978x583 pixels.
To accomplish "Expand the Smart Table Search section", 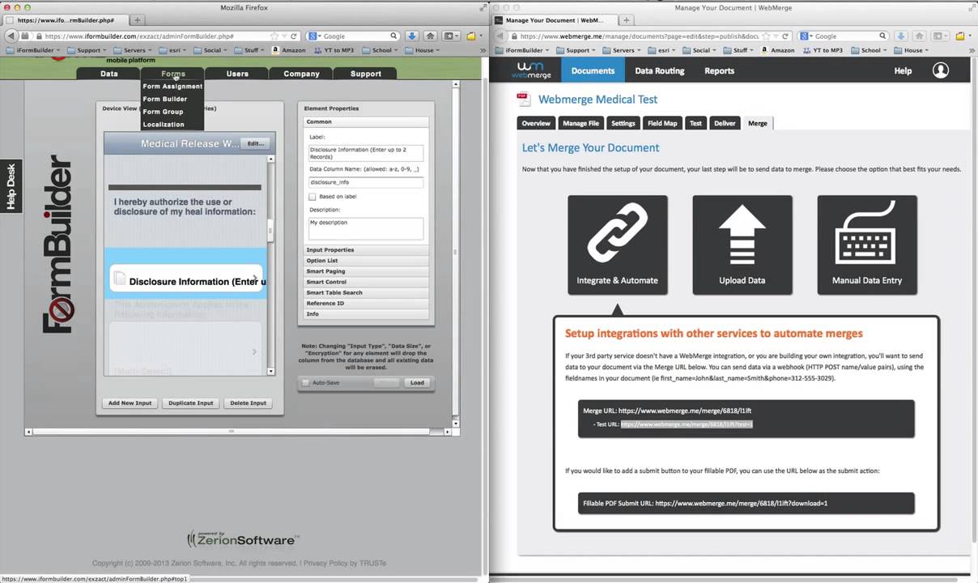I will point(366,292).
